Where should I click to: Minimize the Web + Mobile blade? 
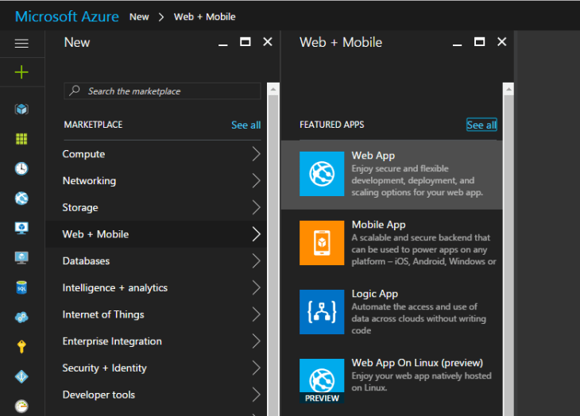pos(457,44)
